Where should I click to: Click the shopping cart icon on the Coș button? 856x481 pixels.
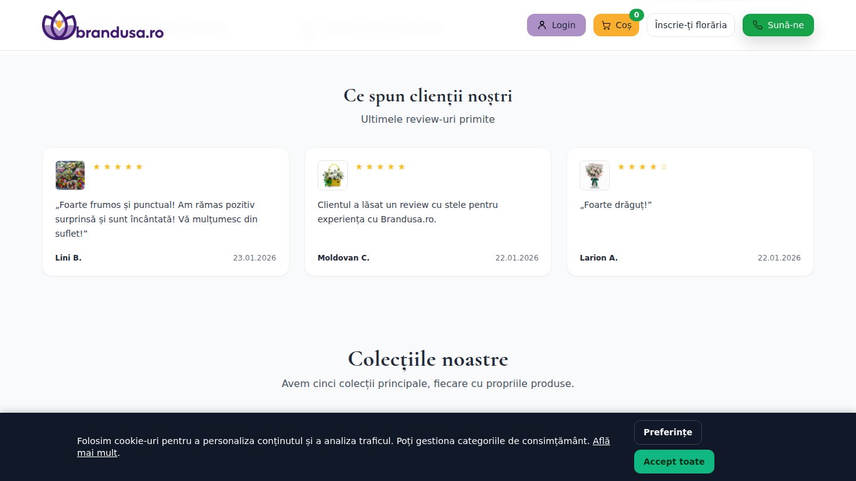coord(605,25)
